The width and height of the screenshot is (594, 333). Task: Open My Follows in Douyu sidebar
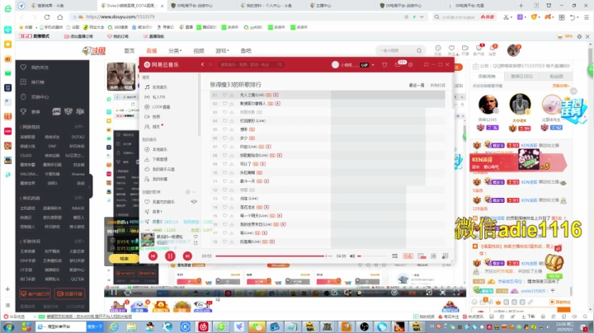[x=35, y=68]
